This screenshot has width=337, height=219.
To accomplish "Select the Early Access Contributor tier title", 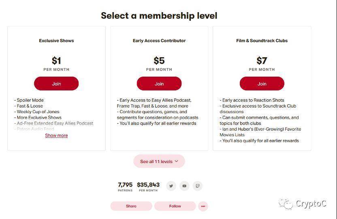I will 159,41.
